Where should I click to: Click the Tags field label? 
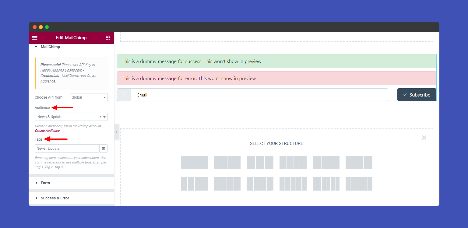[39, 139]
